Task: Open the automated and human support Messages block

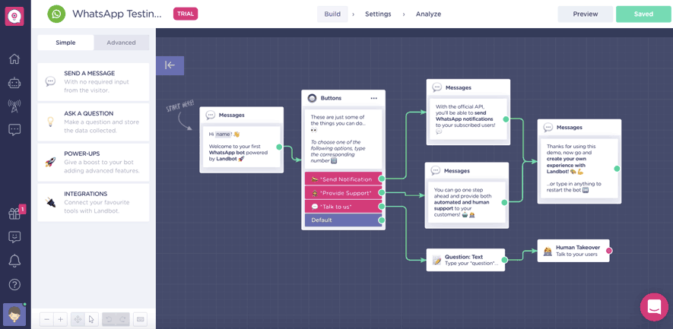Action: coord(467,195)
